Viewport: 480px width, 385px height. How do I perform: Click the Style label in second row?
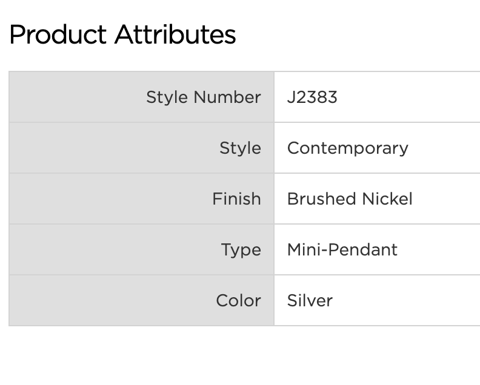(x=240, y=148)
